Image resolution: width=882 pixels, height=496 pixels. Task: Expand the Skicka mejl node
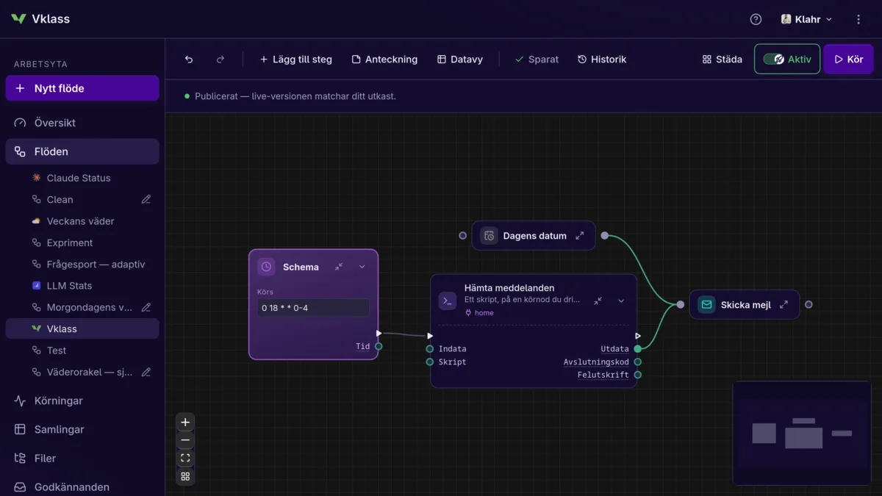784,304
